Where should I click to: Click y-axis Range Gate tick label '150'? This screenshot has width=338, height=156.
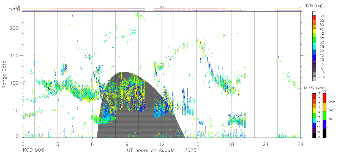(14, 55)
